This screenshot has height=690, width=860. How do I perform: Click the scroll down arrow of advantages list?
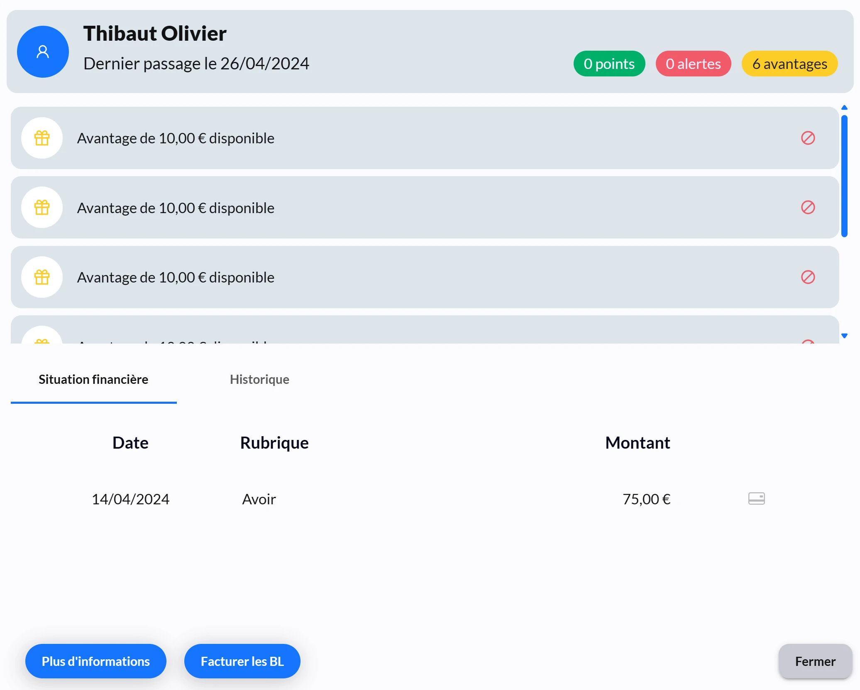click(844, 336)
